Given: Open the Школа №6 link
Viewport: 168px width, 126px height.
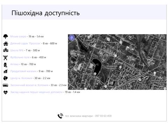Looking at the screenshot, I should pyautogui.click(x=17, y=50).
